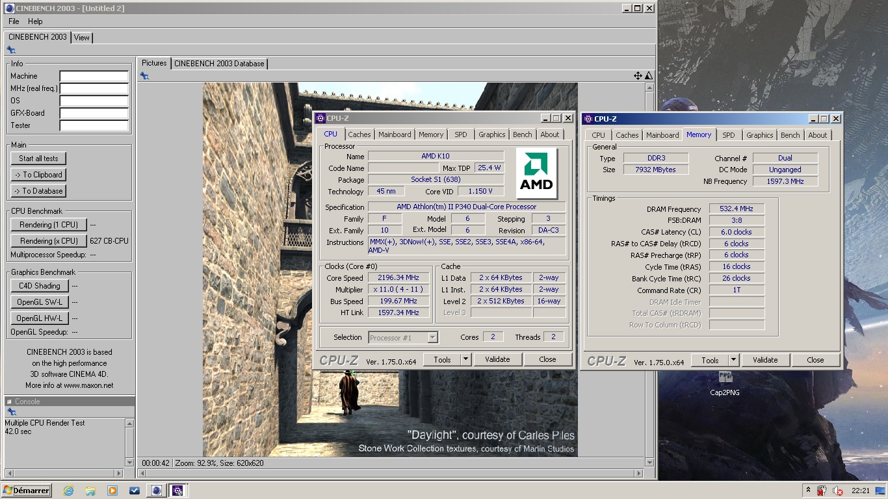Click Close in left CPU-Z window
Screen dimensions: 888x499
(x=547, y=359)
